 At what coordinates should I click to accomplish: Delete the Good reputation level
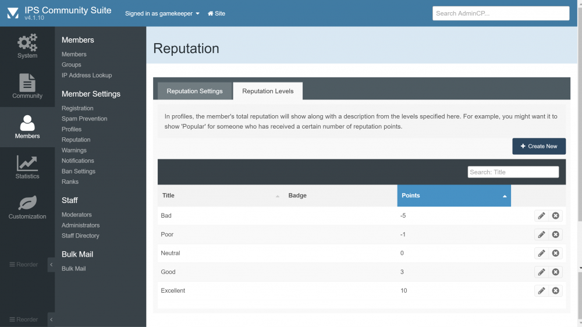point(555,272)
